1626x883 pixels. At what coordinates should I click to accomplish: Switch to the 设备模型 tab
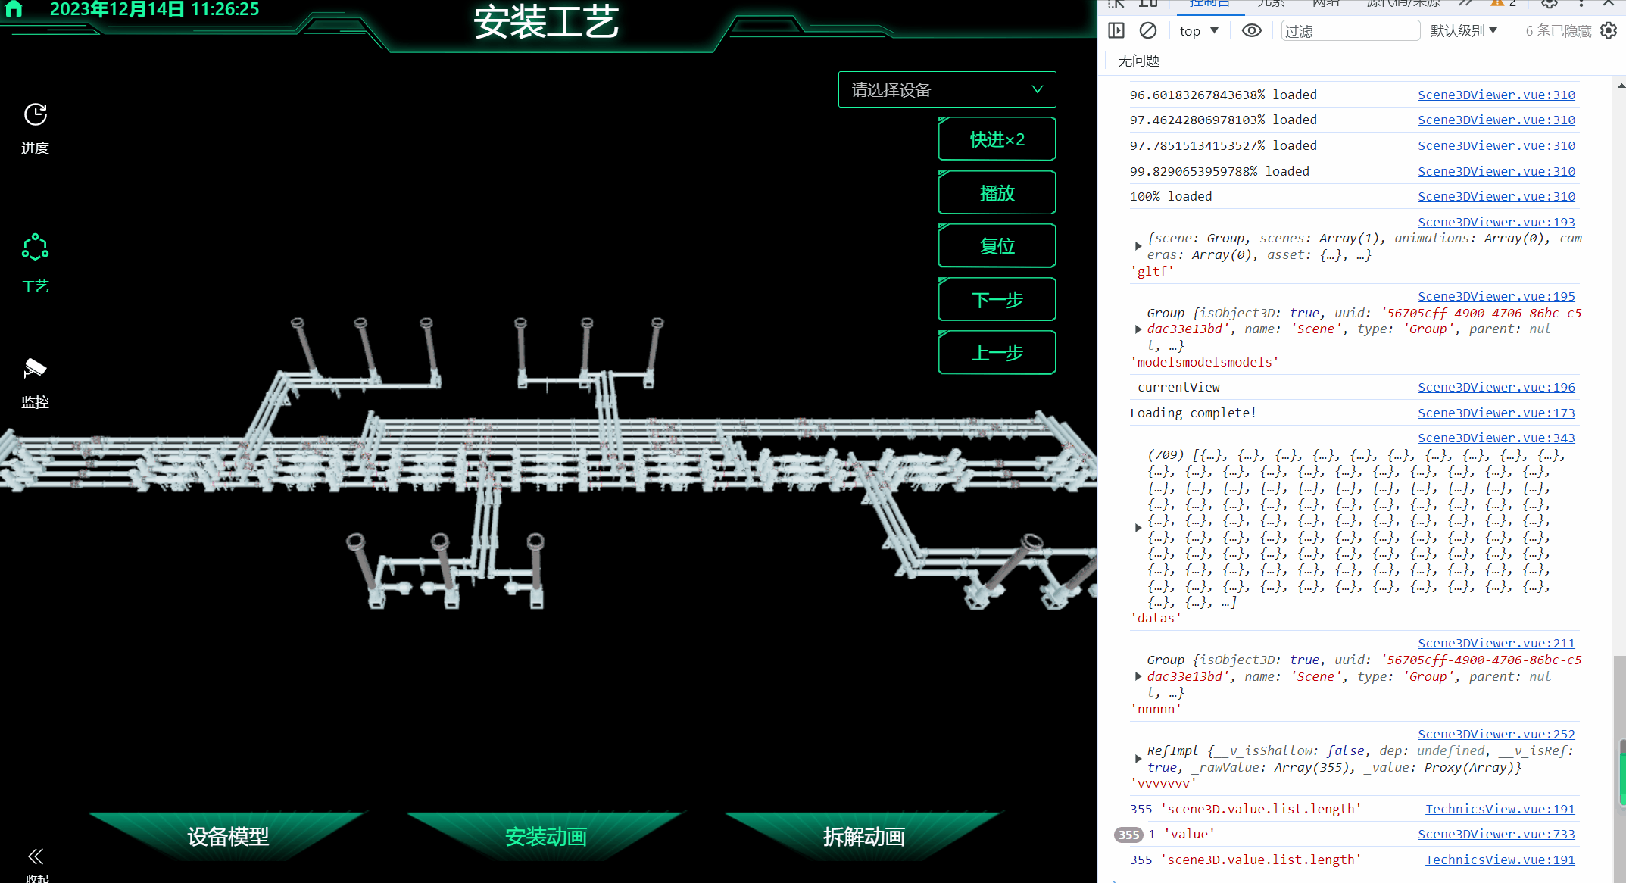(228, 836)
